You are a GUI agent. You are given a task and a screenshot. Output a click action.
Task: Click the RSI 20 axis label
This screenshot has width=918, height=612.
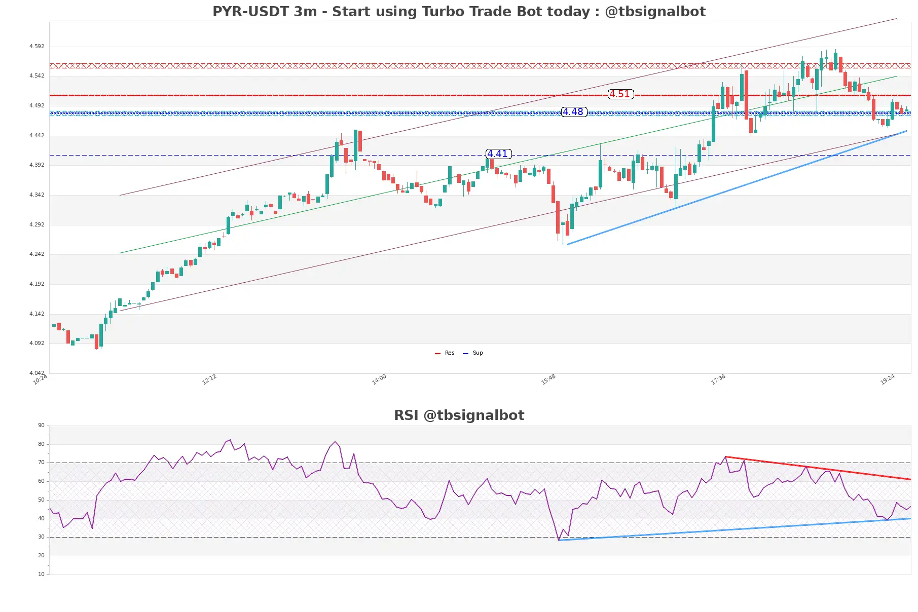tap(42, 556)
